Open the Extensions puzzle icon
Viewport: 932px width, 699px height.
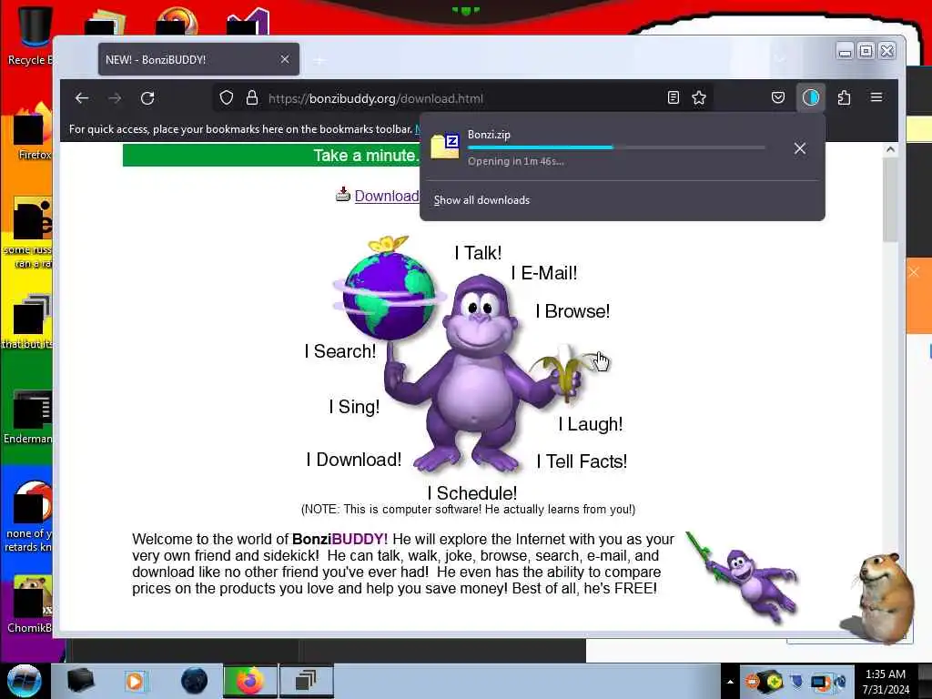tap(844, 97)
